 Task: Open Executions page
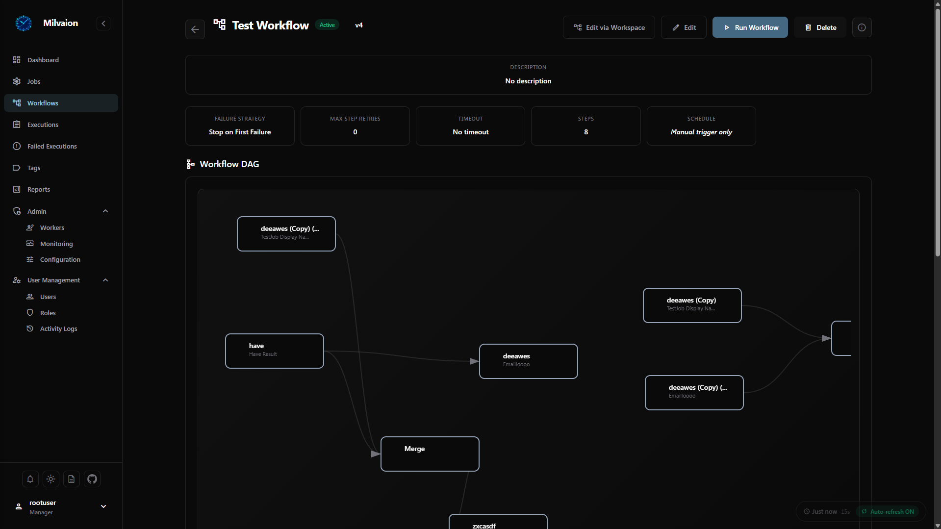tap(61, 125)
